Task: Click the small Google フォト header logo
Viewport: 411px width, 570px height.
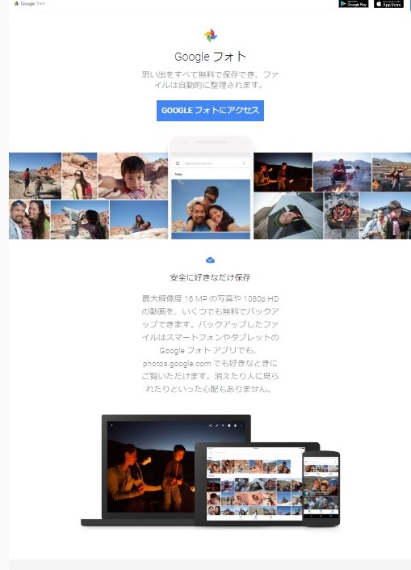Action: point(29,3)
